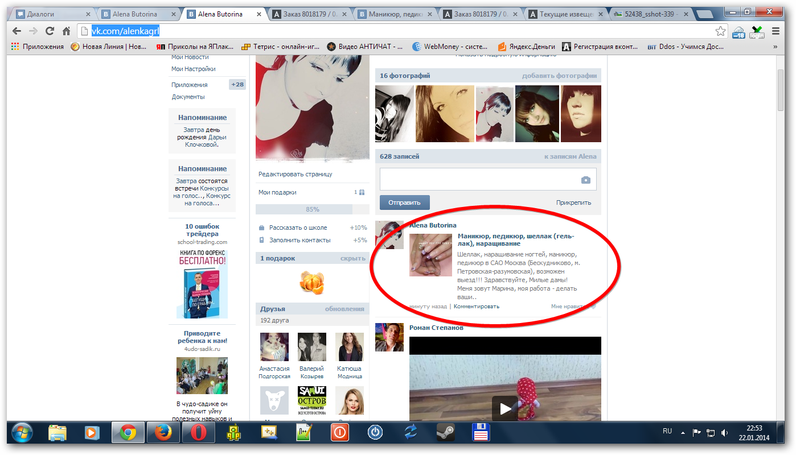796x455 pixels.
Task: Click the login extension icon in toolbar
Action: [x=757, y=32]
